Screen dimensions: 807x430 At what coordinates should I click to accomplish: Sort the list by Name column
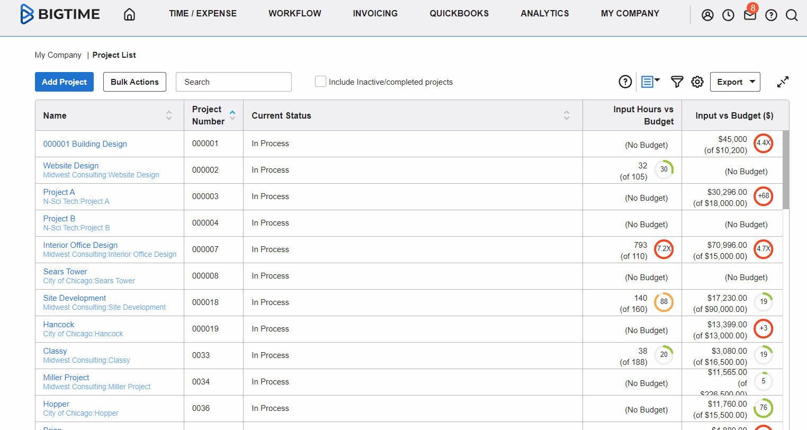pos(169,115)
